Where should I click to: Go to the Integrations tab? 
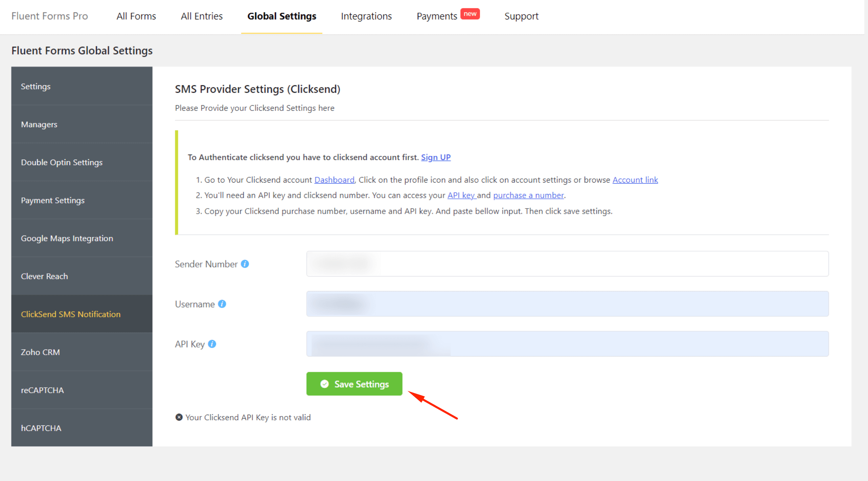pos(366,16)
